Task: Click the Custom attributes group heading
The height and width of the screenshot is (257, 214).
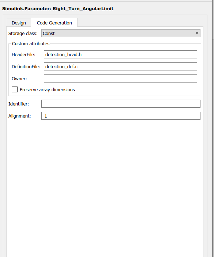Action: tap(31, 43)
